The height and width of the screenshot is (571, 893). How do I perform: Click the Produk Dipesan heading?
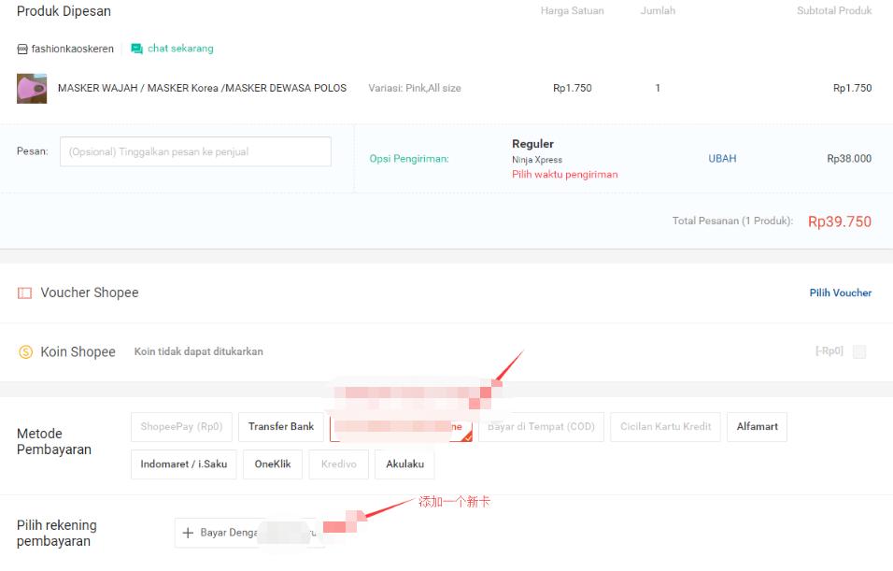pos(64,11)
